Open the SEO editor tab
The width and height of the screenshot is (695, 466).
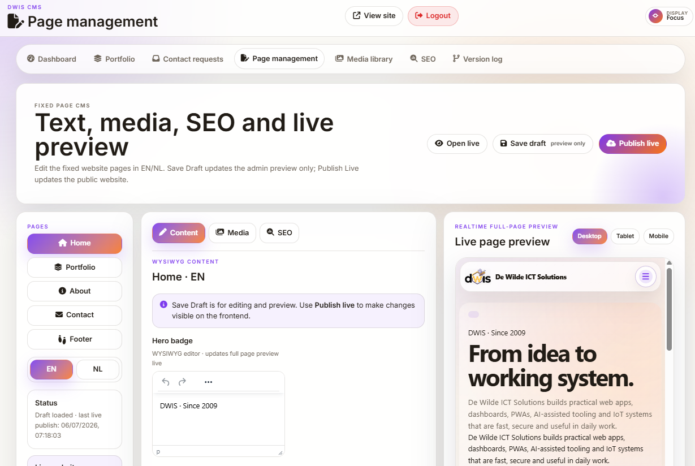pyautogui.click(x=279, y=233)
